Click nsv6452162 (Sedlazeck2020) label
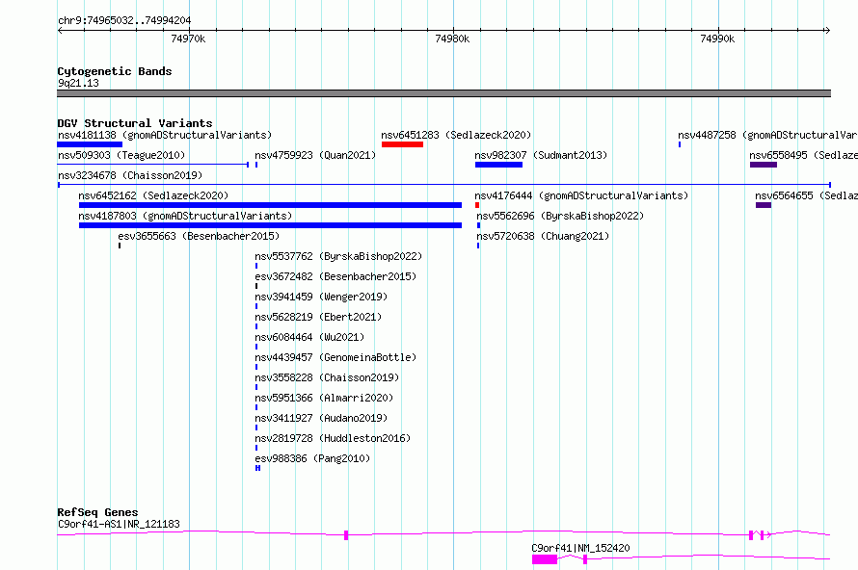Screen dimensions: 858x570 (x=153, y=195)
